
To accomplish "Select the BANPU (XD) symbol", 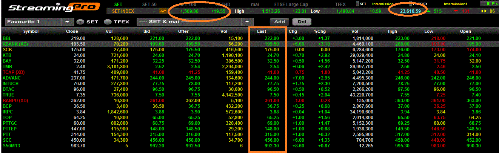I will [x=15, y=101].
